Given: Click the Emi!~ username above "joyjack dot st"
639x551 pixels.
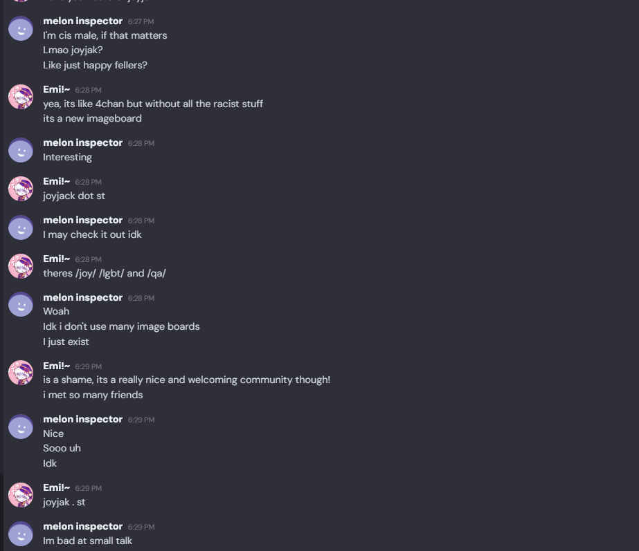Looking at the screenshot, I should coord(56,181).
